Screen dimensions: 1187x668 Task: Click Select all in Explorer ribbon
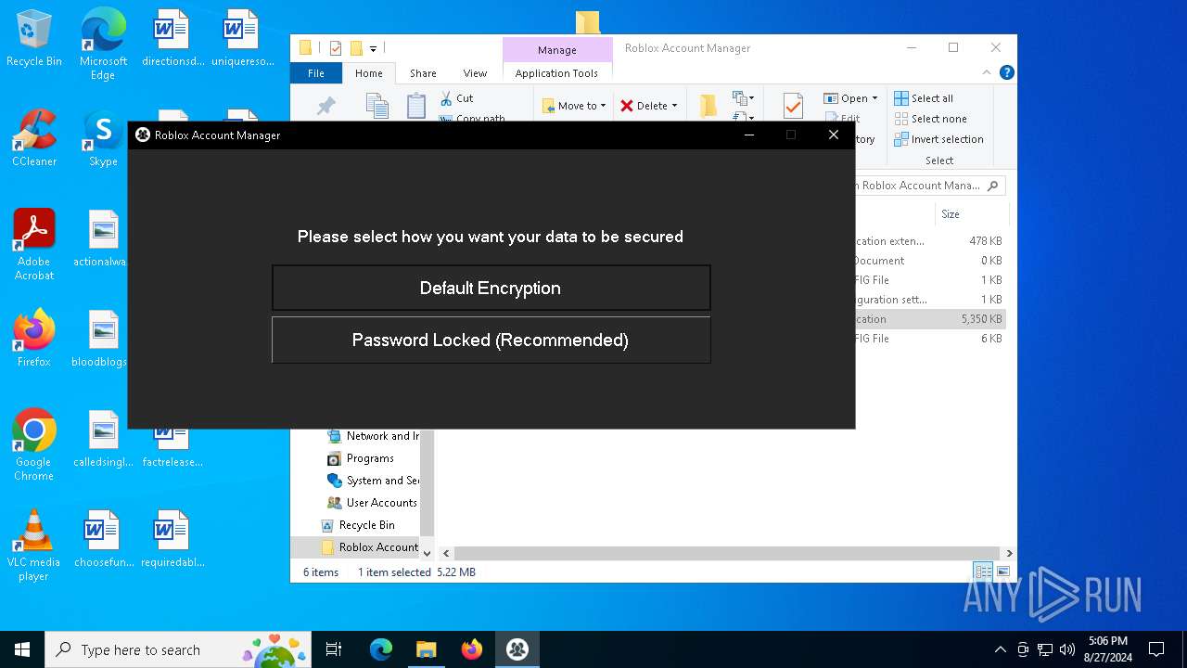[924, 98]
